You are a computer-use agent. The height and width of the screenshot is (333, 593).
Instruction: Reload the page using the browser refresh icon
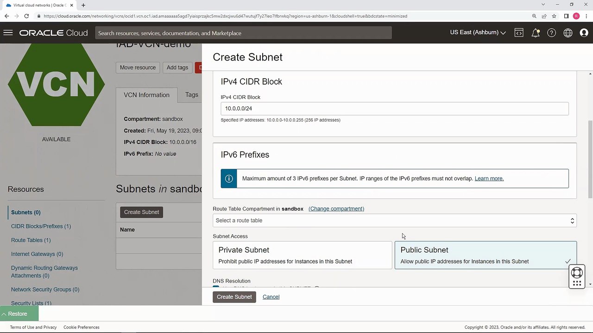26,16
